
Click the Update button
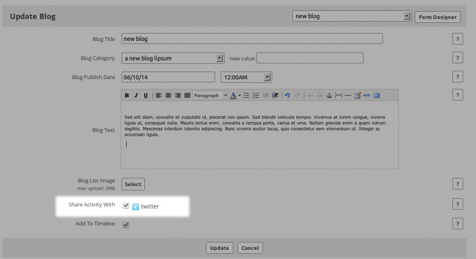(x=219, y=248)
